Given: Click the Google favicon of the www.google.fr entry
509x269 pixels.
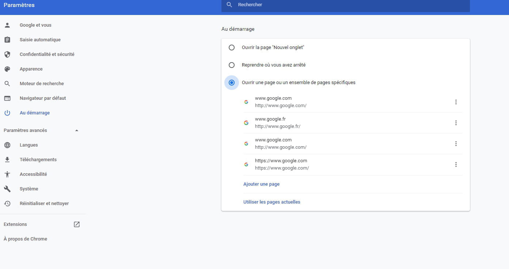Looking at the screenshot, I should 246,123.
